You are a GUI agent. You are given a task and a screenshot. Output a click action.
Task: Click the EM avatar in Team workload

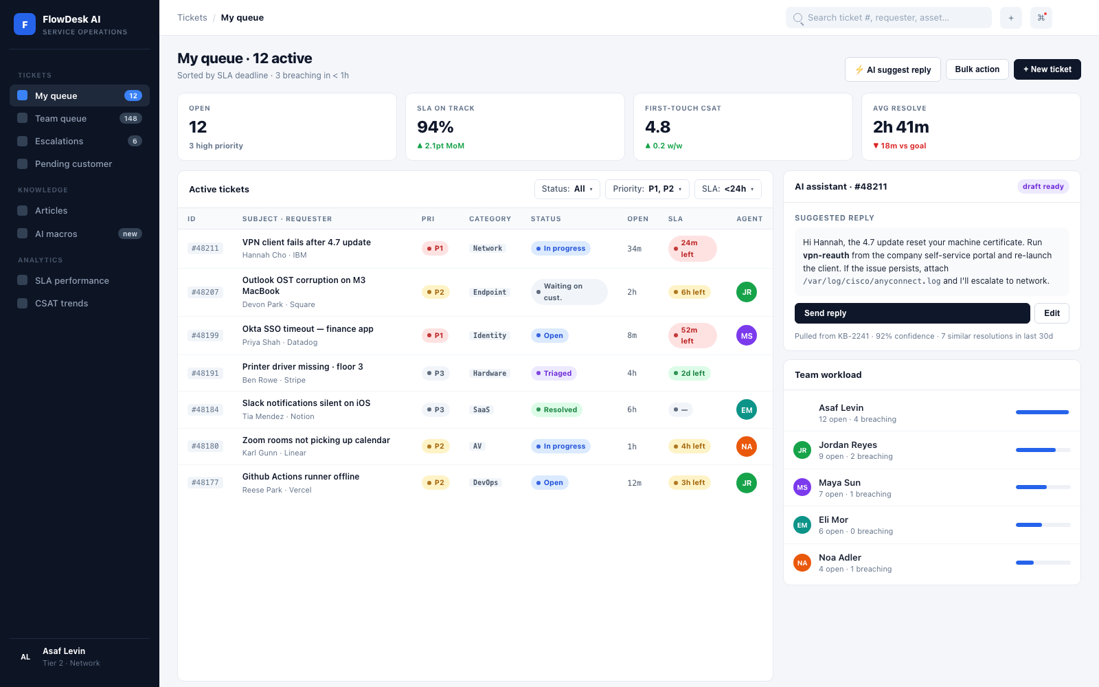click(x=802, y=525)
